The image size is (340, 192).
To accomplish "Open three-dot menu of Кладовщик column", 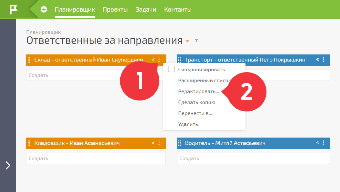I will [x=159, y=143].
